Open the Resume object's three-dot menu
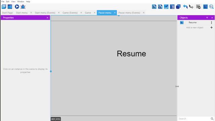The height and width of the screenshot is (121, 215). point(211,23)
